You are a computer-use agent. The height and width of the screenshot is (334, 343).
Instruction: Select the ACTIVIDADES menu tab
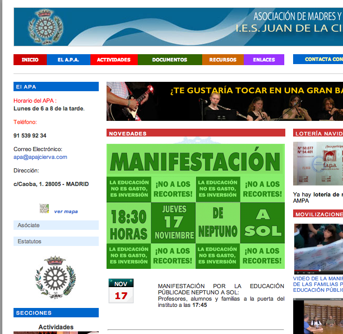(x=114, y=60)
